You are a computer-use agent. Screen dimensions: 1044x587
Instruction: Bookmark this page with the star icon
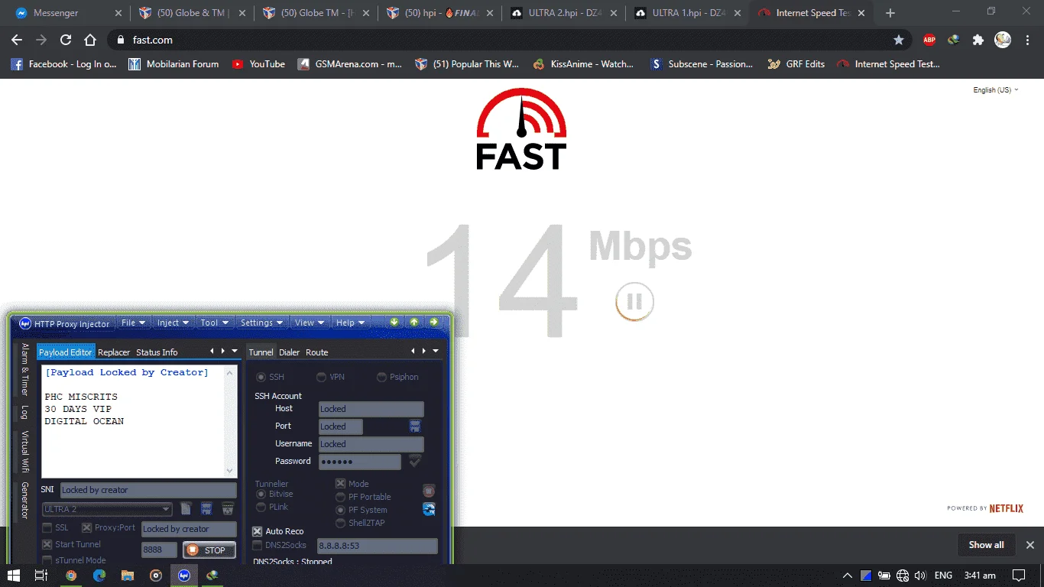(899, 40)
